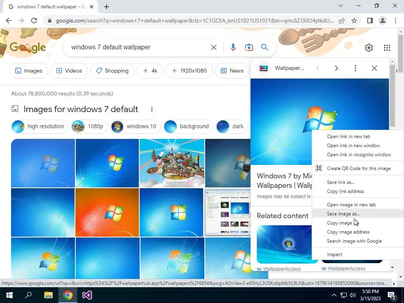This screenshot has width=404, height=303.
Task: Clear the search query text
Action: [x=213, y=47]
